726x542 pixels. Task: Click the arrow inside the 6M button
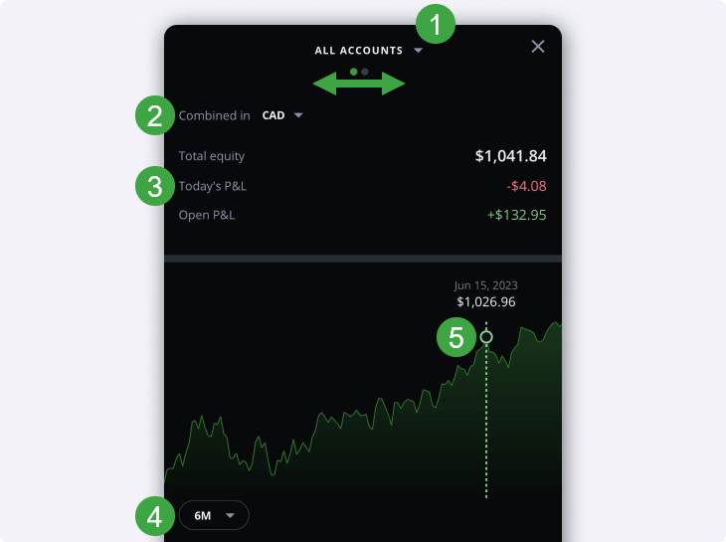pos(230,515)
